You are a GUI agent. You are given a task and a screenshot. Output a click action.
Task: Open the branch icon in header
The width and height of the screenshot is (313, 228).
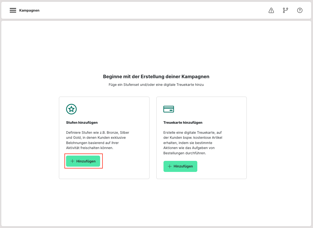(285, 10)
